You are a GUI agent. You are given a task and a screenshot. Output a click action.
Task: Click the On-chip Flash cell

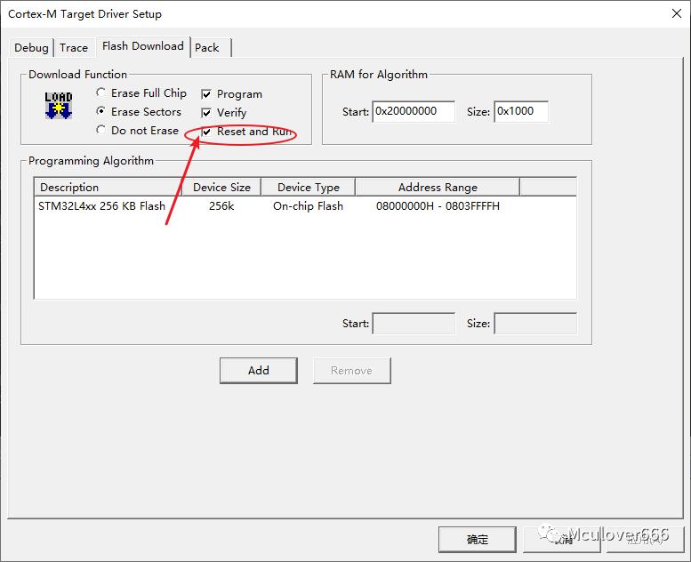click(x=308, y=205)
